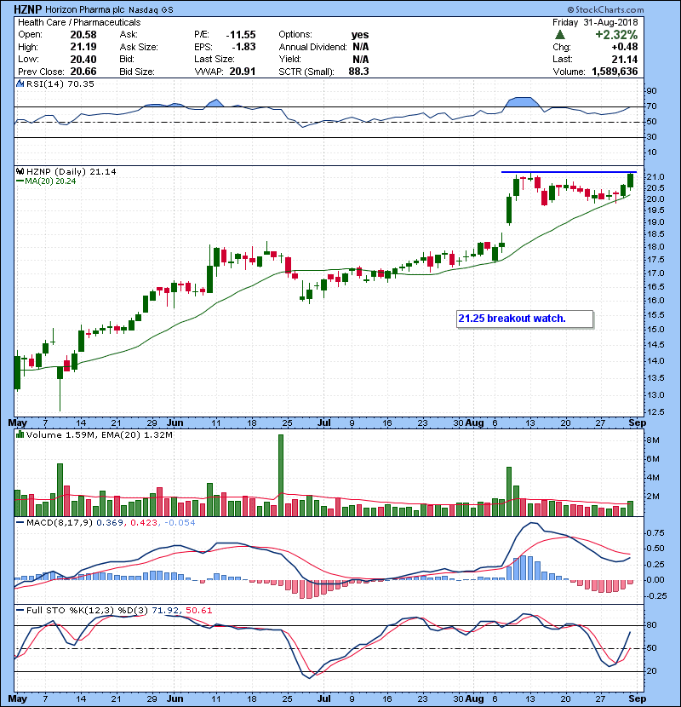Select the EPS value -1.83

point(243,47)
